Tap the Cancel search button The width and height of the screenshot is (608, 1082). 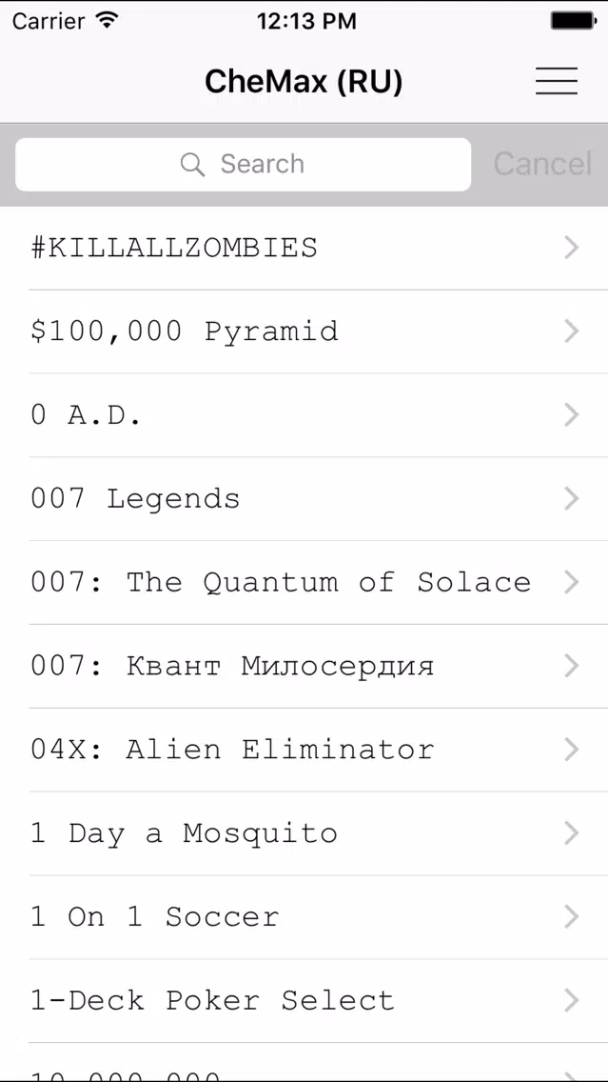click(542, 164)
